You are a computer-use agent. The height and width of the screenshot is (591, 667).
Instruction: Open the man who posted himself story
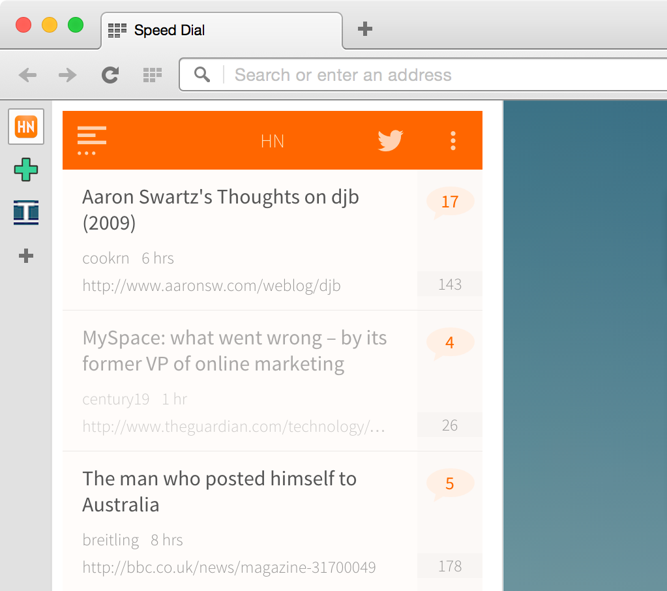click(x=219, y=491)
